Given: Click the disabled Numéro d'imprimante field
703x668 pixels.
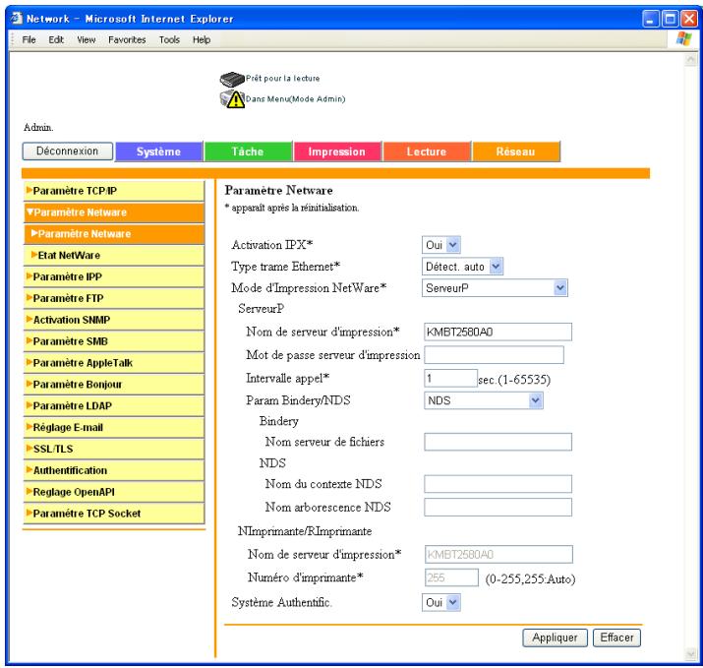Looking at the screenshot, I should point(451,577).
